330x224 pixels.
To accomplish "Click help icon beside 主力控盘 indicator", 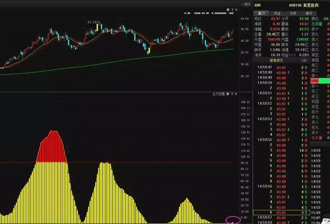I will point(232,95).
